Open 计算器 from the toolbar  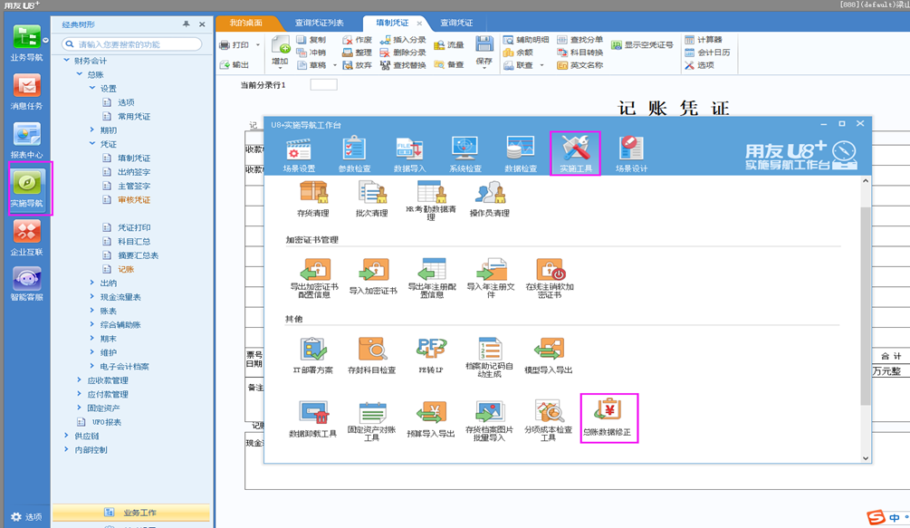[x=704, y=40]
